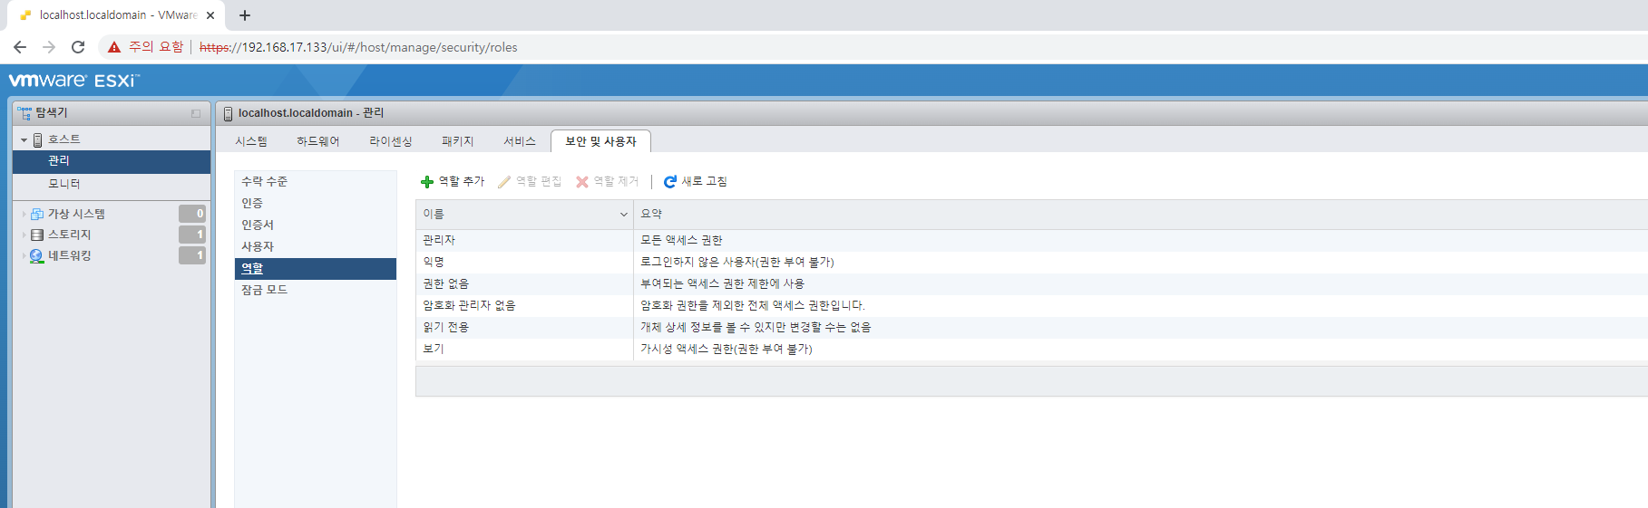The width and height of the screenshot is (1648, 508).
Task: Select the 익명 role row
Action: [x=1031, y=262]
